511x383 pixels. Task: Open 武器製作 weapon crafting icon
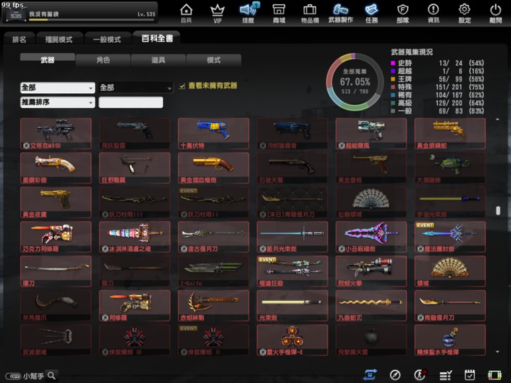pos(341,12)
